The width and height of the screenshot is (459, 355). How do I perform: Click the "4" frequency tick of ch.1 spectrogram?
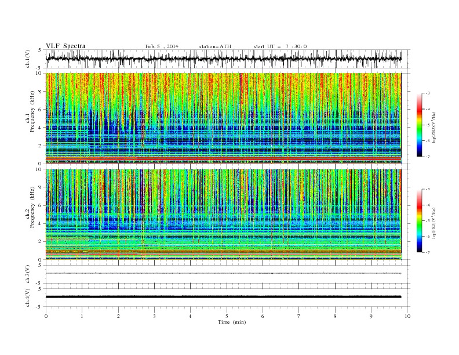point(41,128)
